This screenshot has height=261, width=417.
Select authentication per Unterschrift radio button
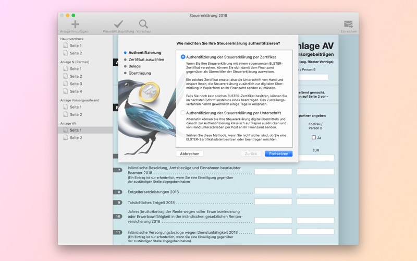pyautogui.click(x=183, y=113)
